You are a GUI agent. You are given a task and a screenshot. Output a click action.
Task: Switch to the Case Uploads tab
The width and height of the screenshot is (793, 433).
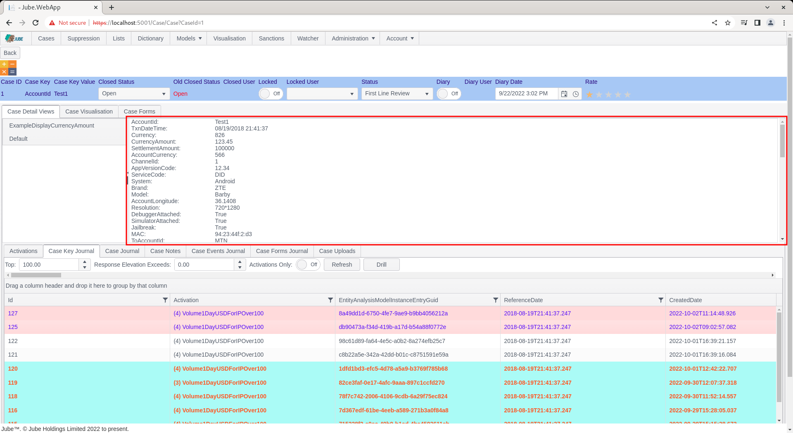337,251
